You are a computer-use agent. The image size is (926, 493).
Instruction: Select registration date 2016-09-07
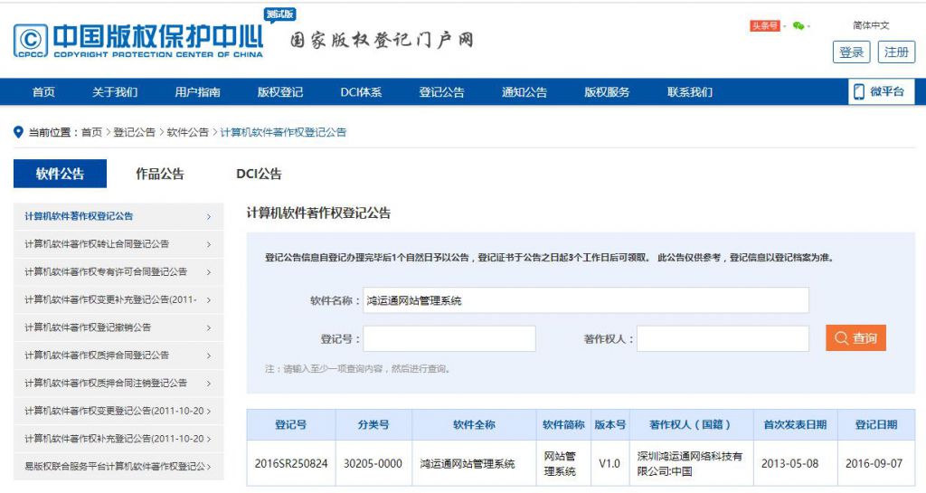tap(874, 463)
